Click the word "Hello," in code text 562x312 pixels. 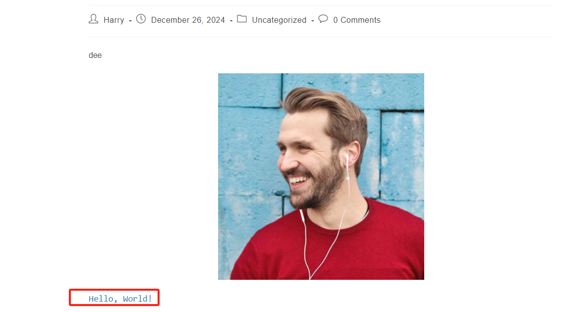pos(101,299)
